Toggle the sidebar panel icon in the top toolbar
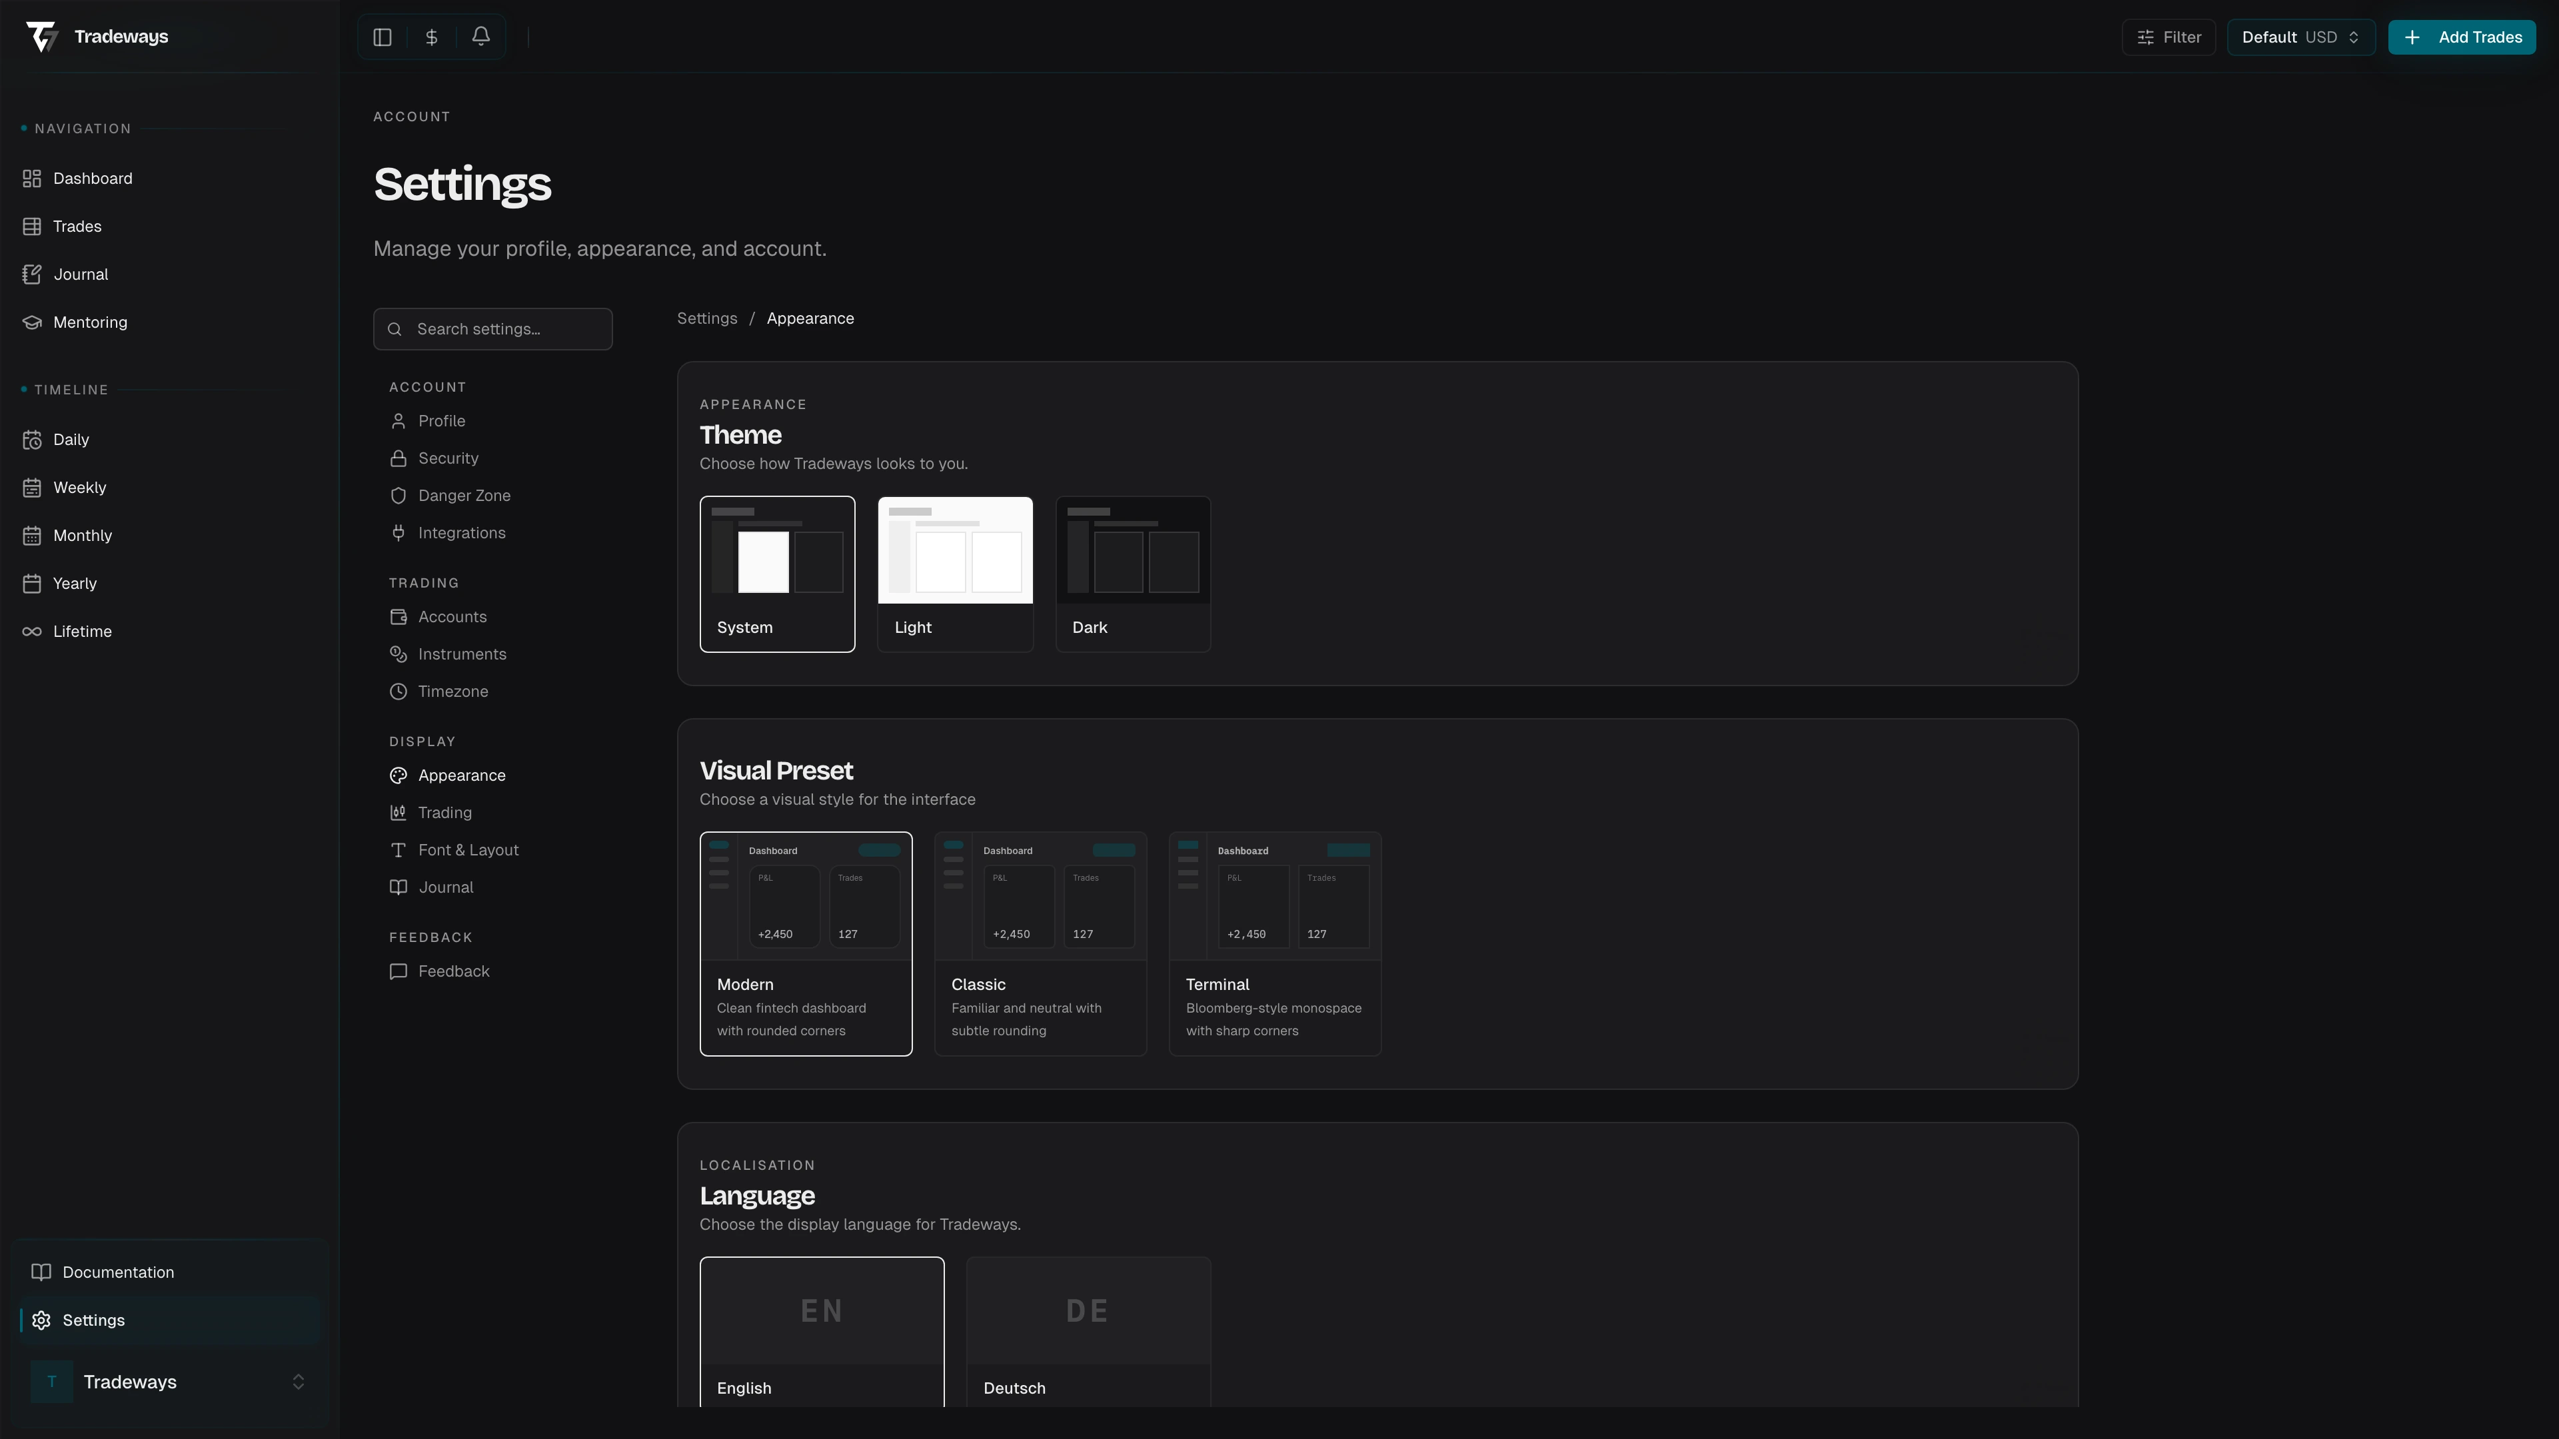The height and width of the screenshot is (1439, 2559). pyautogui.click(x=383, y=37)
